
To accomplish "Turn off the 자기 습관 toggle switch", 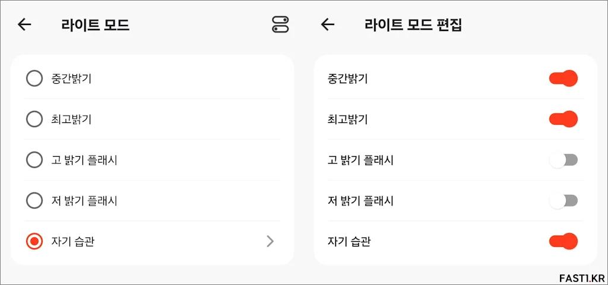I will [x=563, y=242].
